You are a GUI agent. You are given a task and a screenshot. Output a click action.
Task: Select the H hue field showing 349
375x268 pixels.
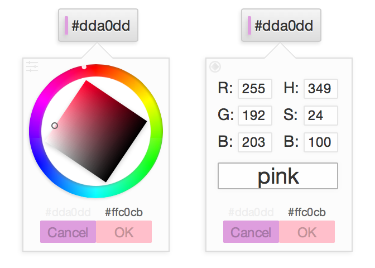tap(321, 89)
